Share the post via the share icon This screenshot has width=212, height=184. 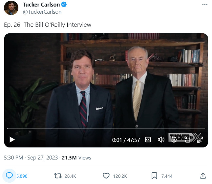202,176
